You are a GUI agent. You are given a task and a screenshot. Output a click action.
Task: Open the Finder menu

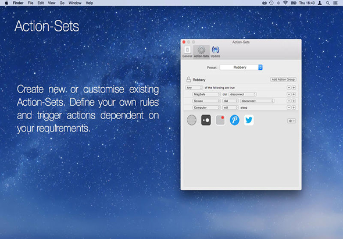coord(18,3)
